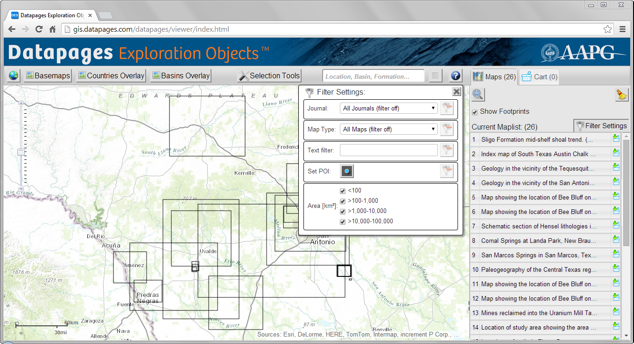
Task: Click the globe full-extent icon
Action: pyautogui.click(x=14, y=76)
